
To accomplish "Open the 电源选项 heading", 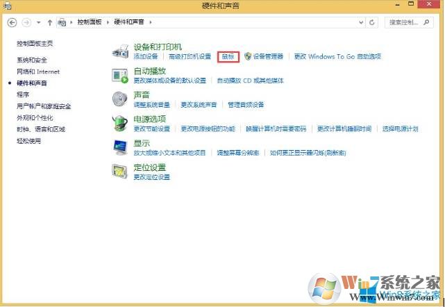I will pos(149,119).
